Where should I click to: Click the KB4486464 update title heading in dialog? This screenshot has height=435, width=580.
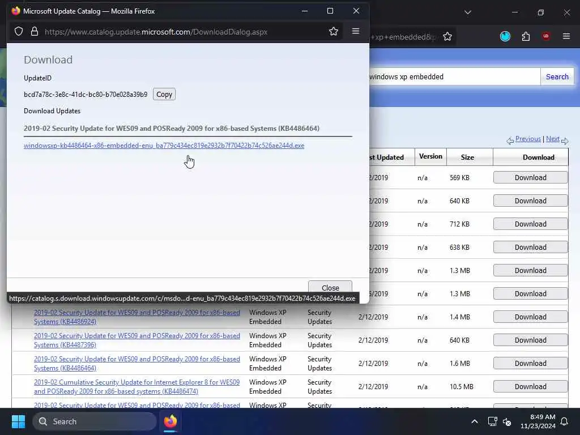[172, 129]
